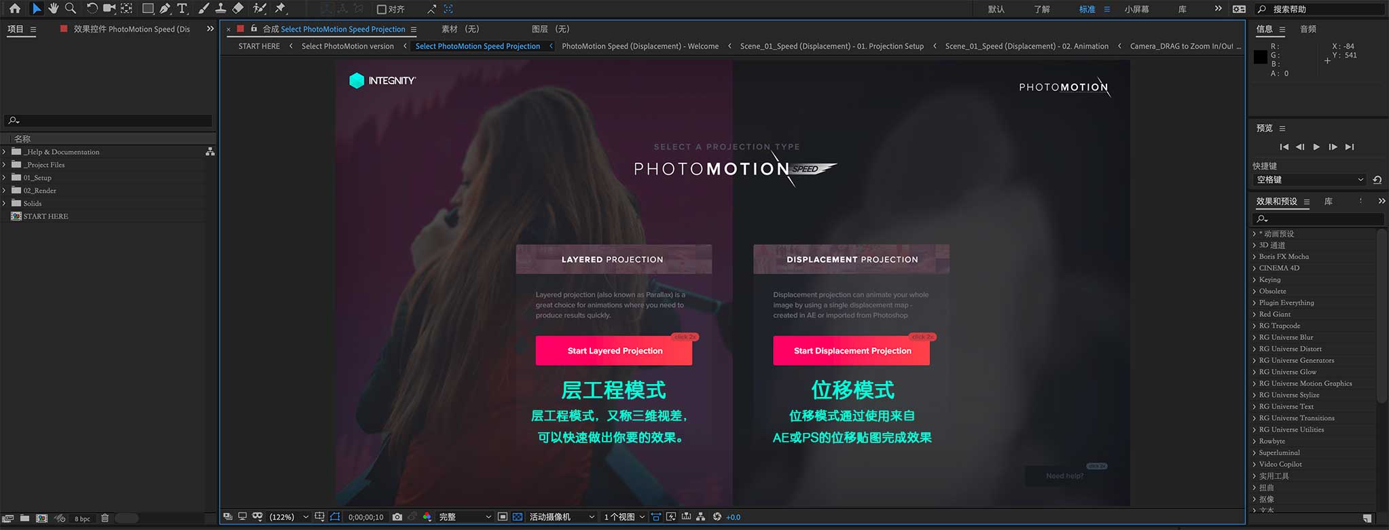This screenshot has width=1389, height=530.
Task: Open the 效果控件 PhotoMotion Speed tab
Action: pyautogui.click(x=132, y=29)
